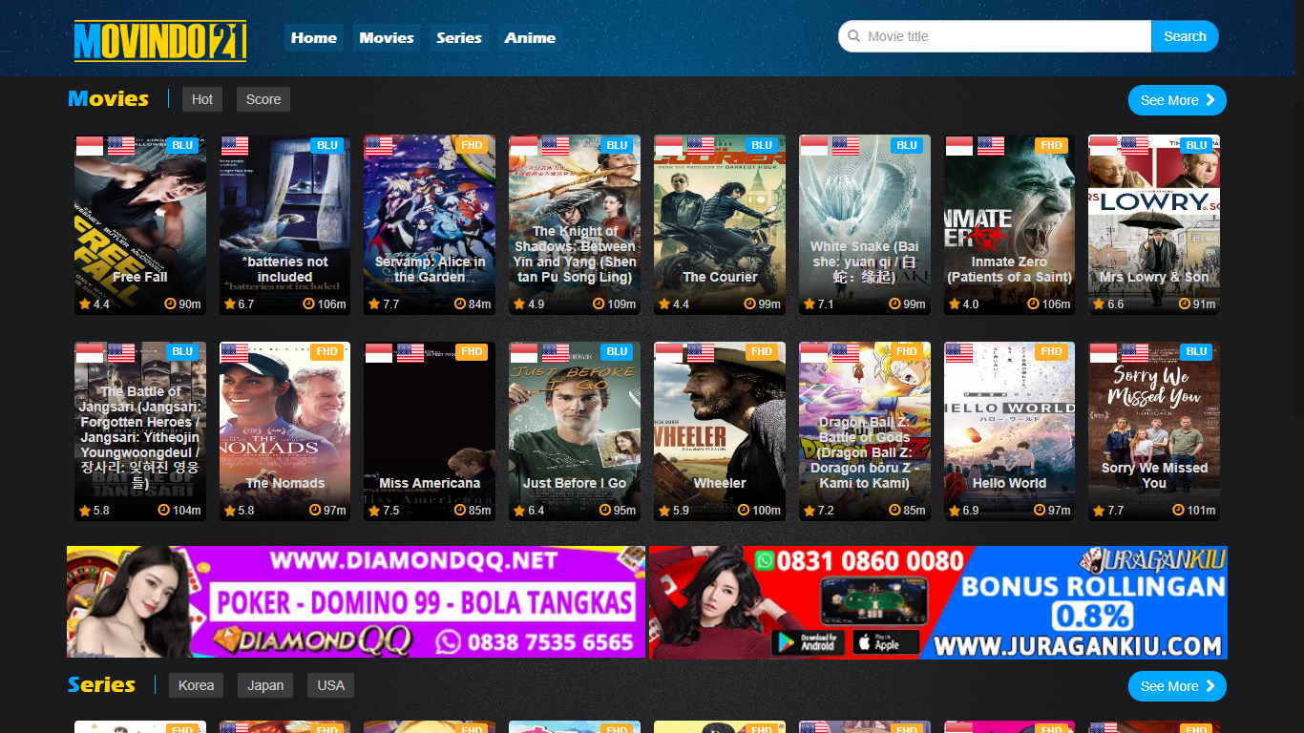Click the FHD badge on The Nomads
The width and height of the screenshot is (1304, 733).
(x=326, y=351)
